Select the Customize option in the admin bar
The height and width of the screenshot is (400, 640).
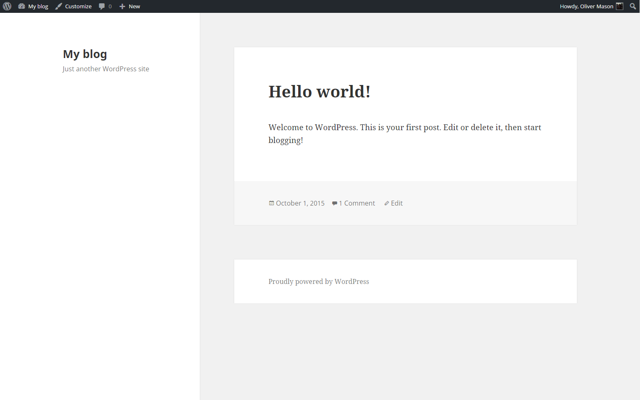coord(79,6)
